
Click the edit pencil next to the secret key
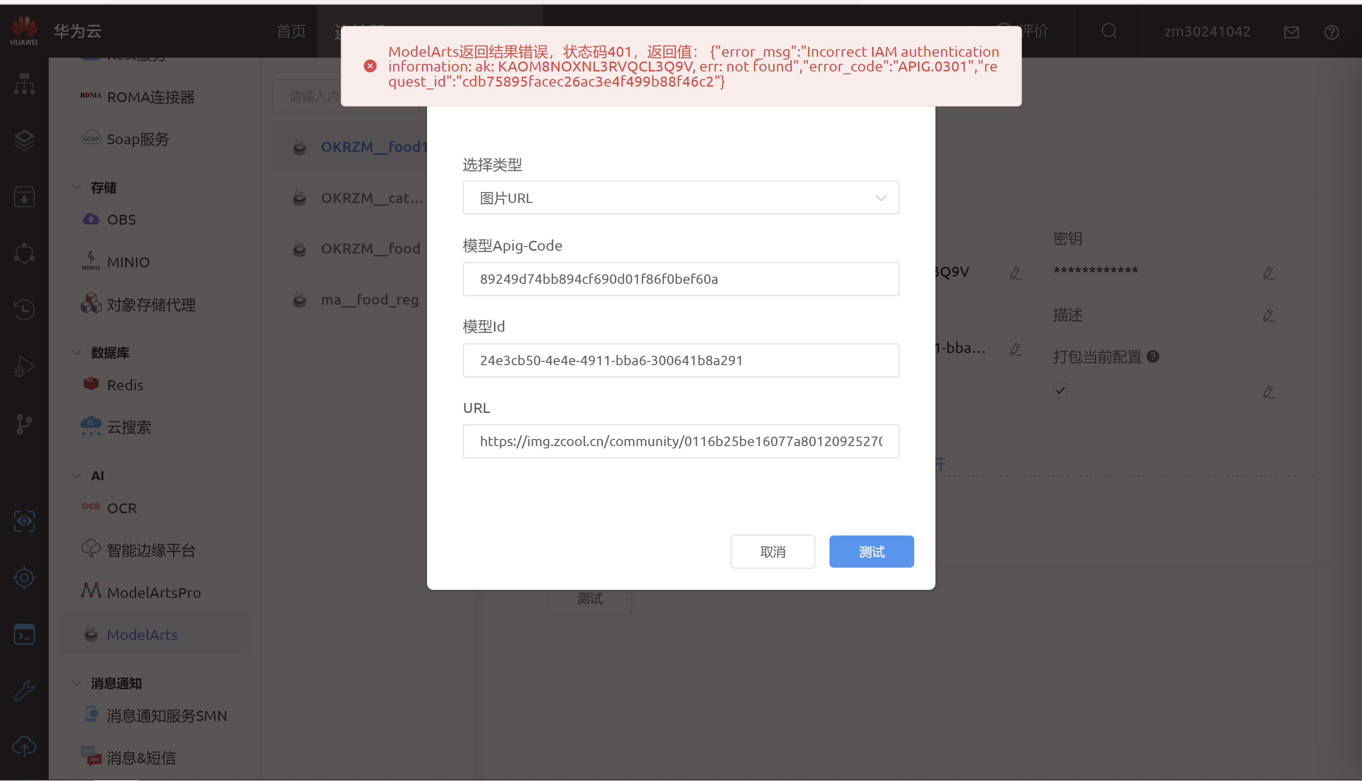click(x=1267, y=273)
